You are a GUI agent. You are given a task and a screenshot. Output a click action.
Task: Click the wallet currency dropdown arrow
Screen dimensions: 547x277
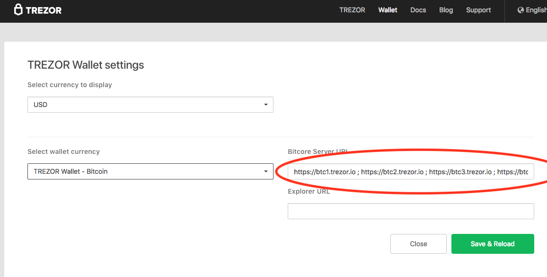(x=265, y=171)
